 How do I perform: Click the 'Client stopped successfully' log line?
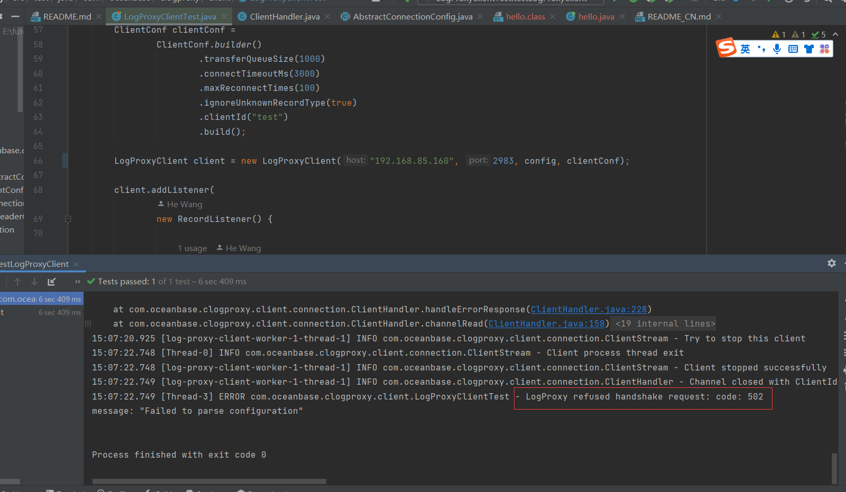pos(459,367)
